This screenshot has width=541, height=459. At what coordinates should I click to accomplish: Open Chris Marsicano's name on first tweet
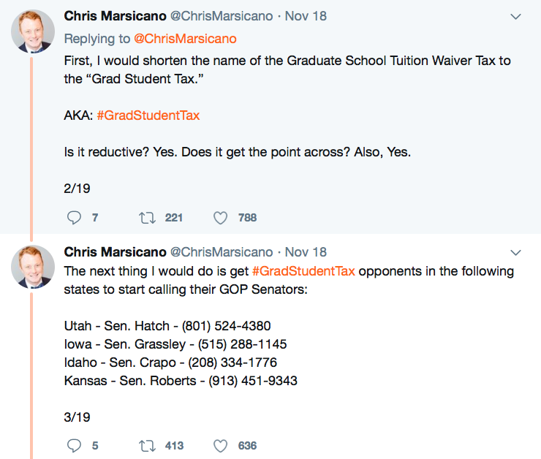114,16
